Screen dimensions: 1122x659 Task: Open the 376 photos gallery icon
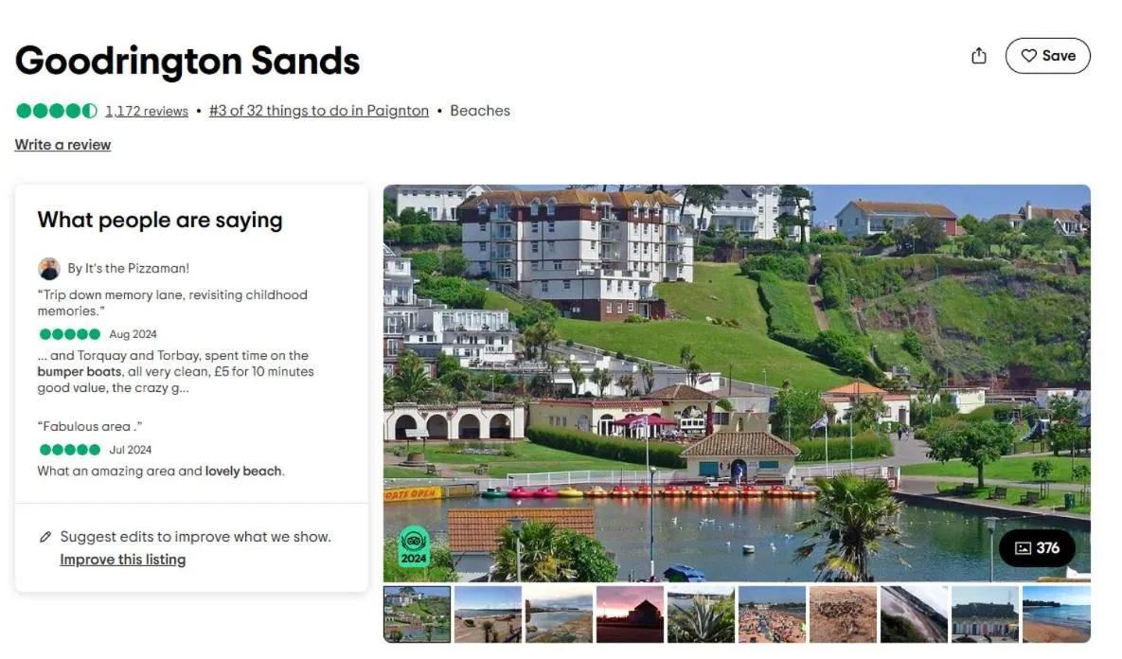point(1037,548)
